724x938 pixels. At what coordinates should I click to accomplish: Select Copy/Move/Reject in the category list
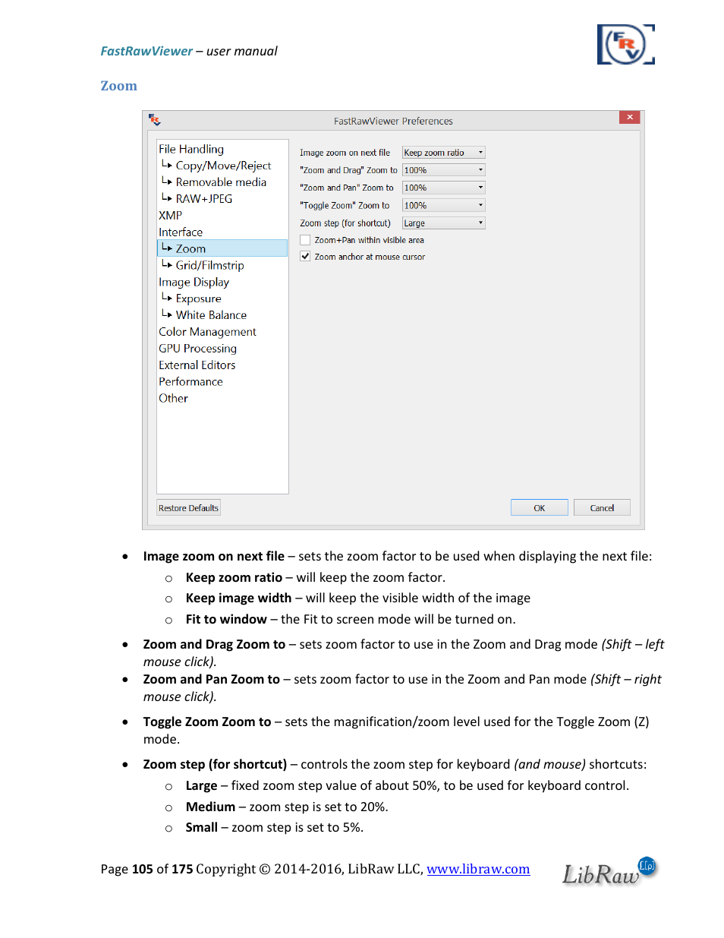click(223, 166)
